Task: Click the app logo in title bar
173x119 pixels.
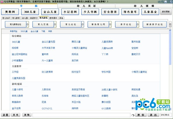Action: [2, 2]
